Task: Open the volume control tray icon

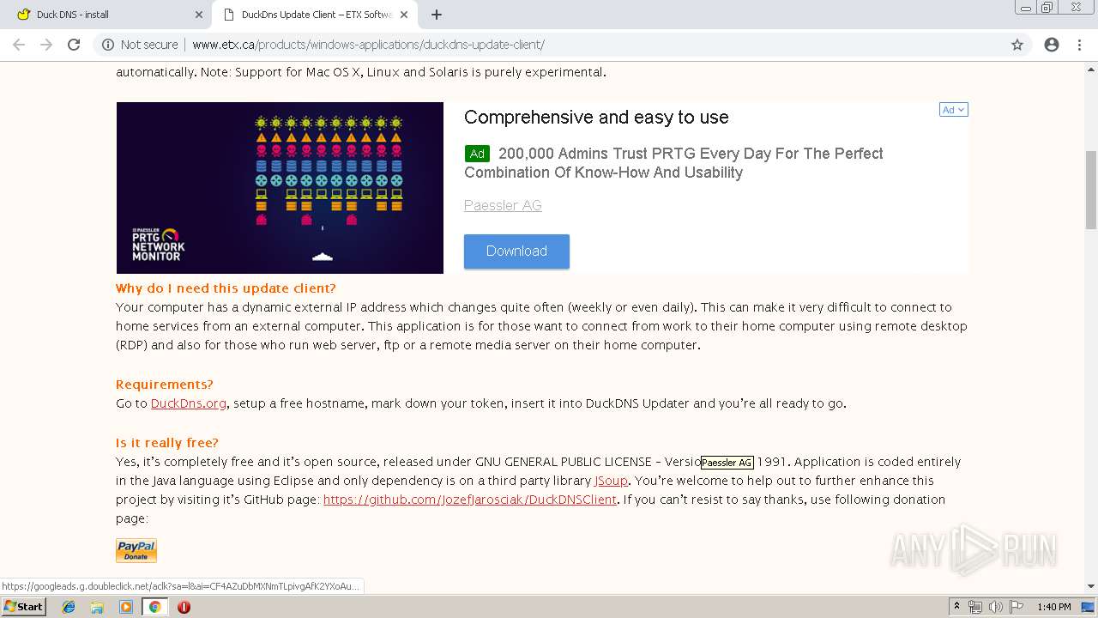Action: coord(995,607)
